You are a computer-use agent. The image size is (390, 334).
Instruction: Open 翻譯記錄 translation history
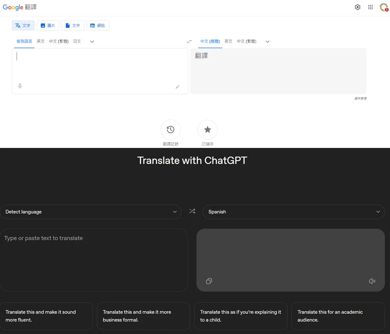[x=170, y=130]
